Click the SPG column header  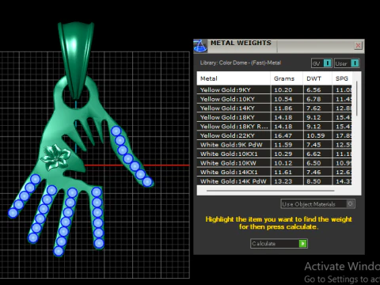342,78
